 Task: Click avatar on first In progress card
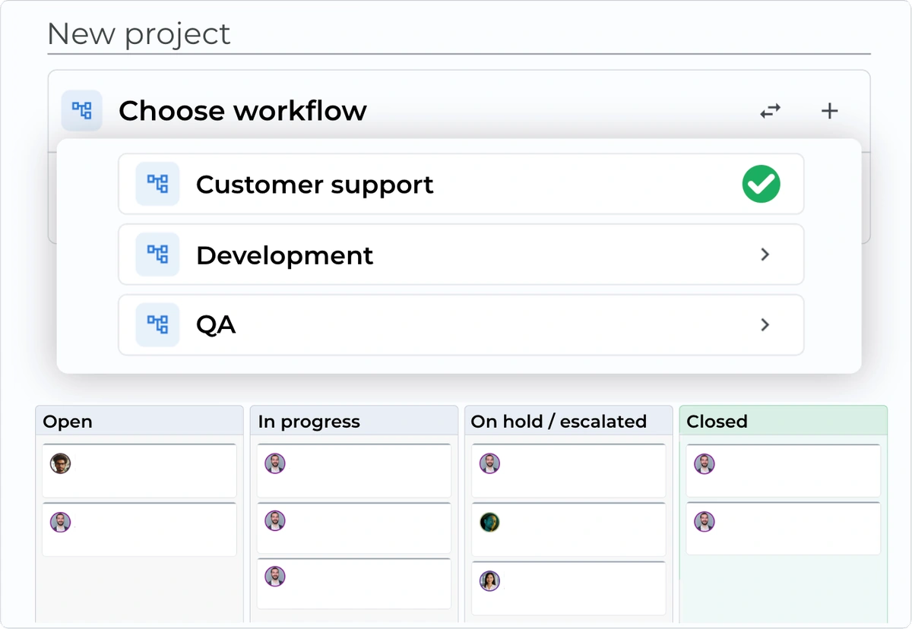click(x=275, y=463)
